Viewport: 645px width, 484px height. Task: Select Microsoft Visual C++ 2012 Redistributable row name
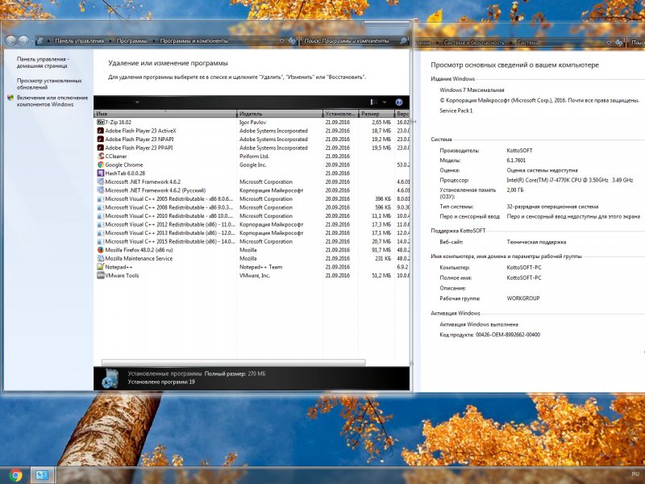point(170,225)
